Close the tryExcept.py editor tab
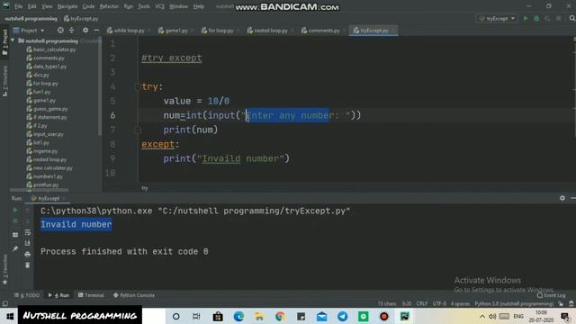 (x=393, y=31)
